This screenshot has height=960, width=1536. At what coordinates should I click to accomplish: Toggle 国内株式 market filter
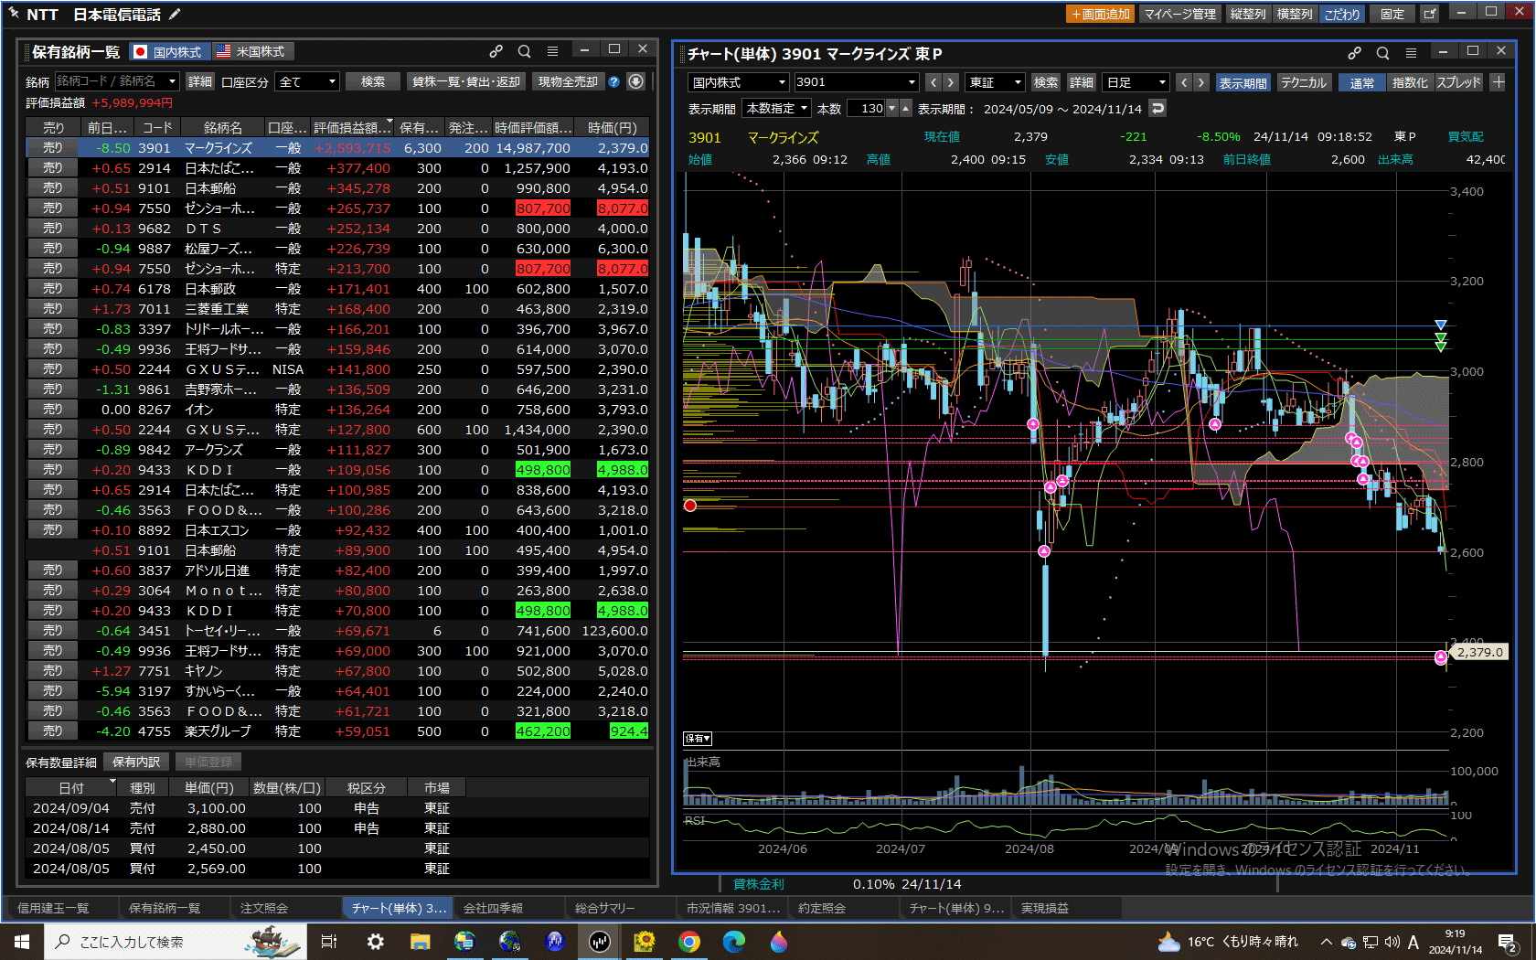(x=170, y=52)
